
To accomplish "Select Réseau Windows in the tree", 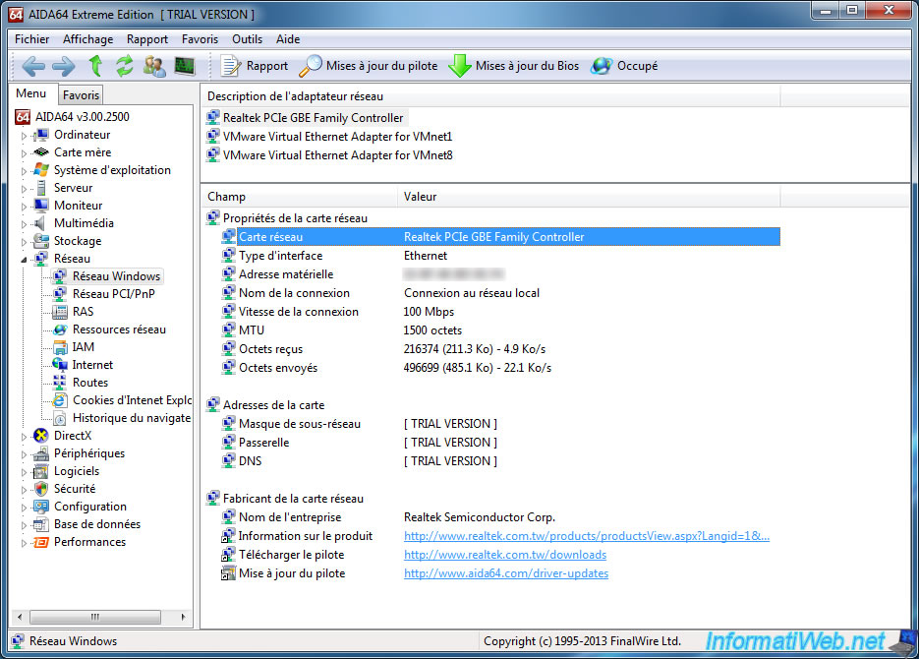I will click(116, 276).
